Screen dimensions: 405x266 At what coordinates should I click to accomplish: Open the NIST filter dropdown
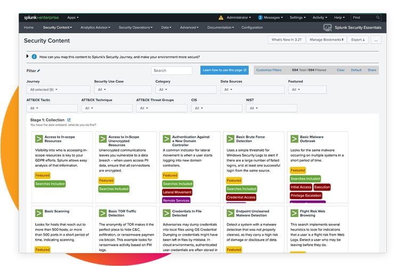[271, 108]
